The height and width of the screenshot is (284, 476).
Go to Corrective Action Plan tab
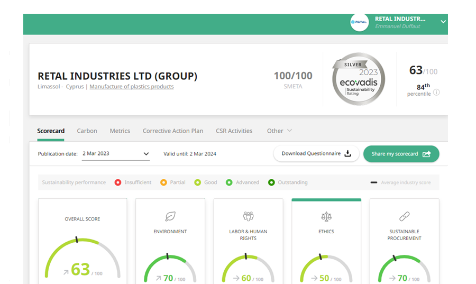click(173, 131)
